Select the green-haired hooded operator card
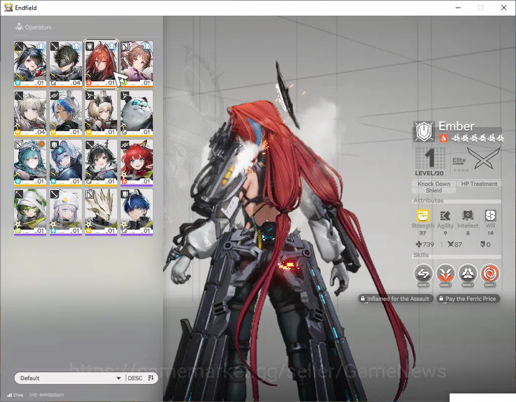This screenshot has width=516, height=402. (30, 212)
